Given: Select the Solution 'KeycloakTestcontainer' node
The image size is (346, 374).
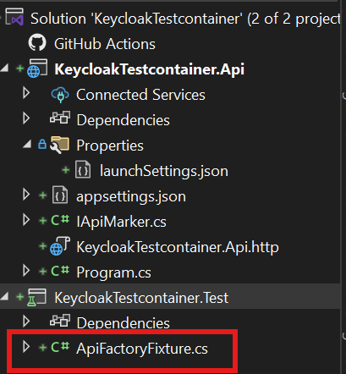Looking at the screenshot, I should coord(185,19).
